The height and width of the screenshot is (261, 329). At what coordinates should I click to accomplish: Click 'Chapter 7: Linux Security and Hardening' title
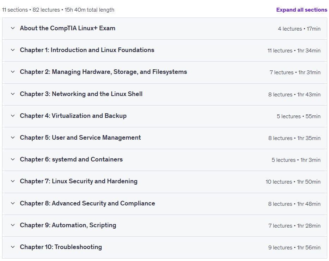79,181
